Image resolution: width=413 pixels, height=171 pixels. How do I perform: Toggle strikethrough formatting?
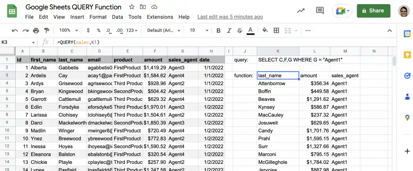(x=240, y=31)
